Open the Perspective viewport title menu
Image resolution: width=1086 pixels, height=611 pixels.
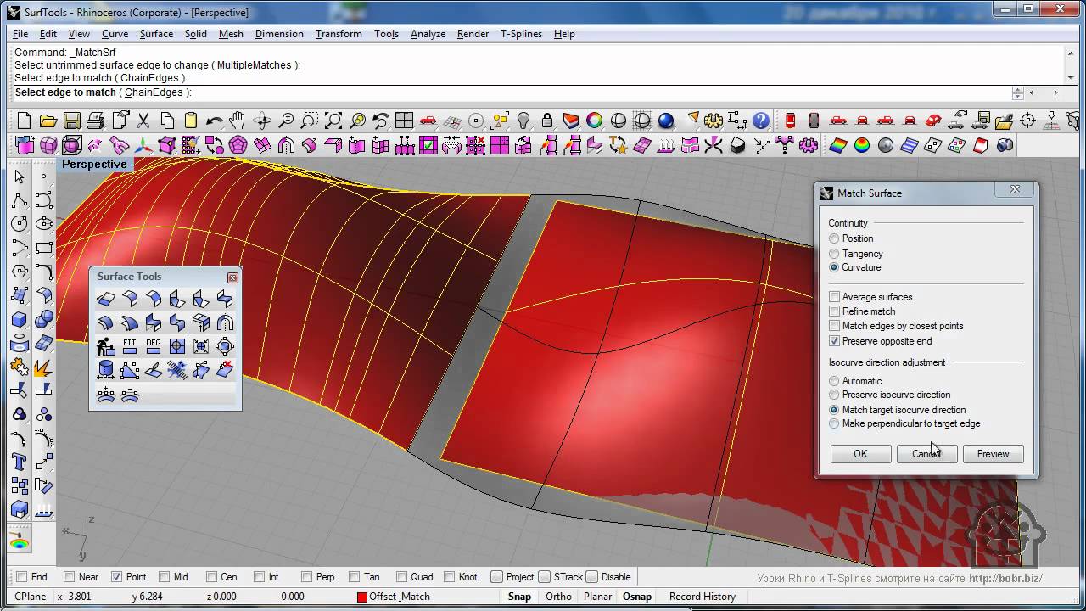pos(94,164)
